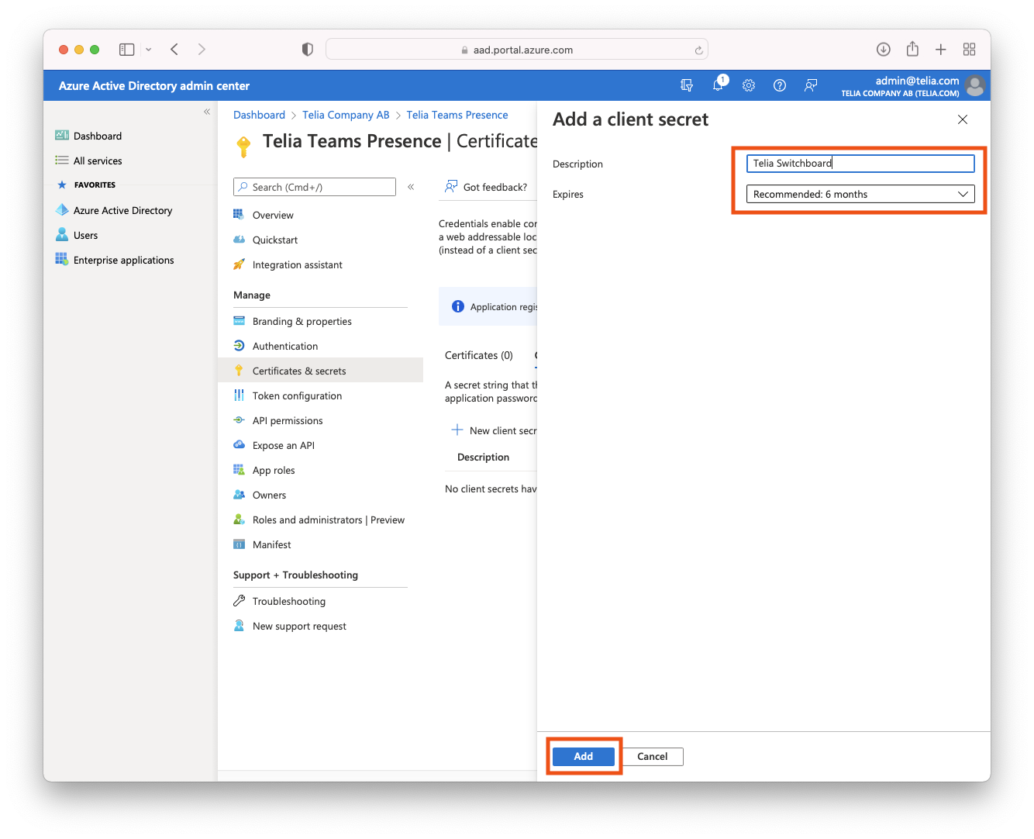Click the Description text field

(860, 163)
